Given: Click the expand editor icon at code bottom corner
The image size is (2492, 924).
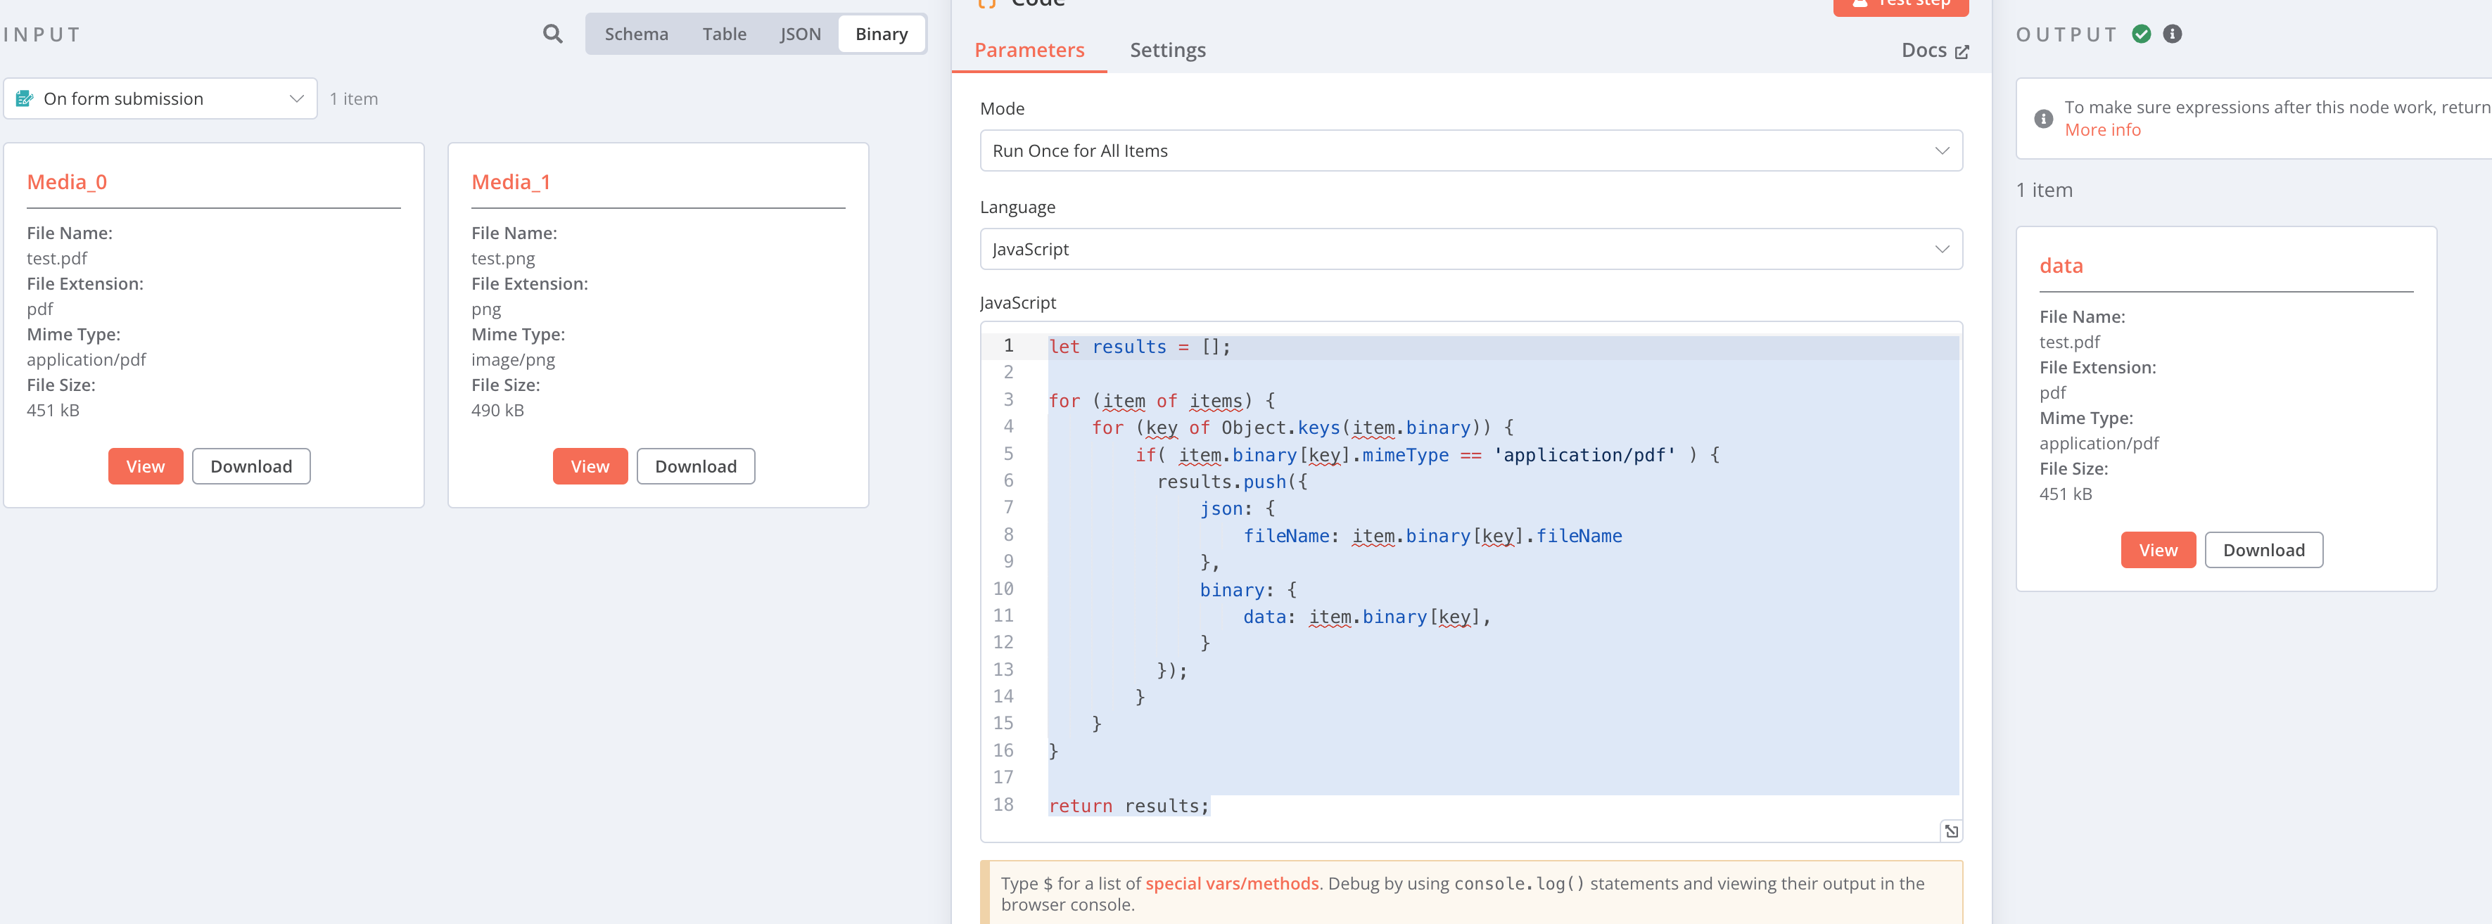Looking at the screenshot, I should [1951, 830].
